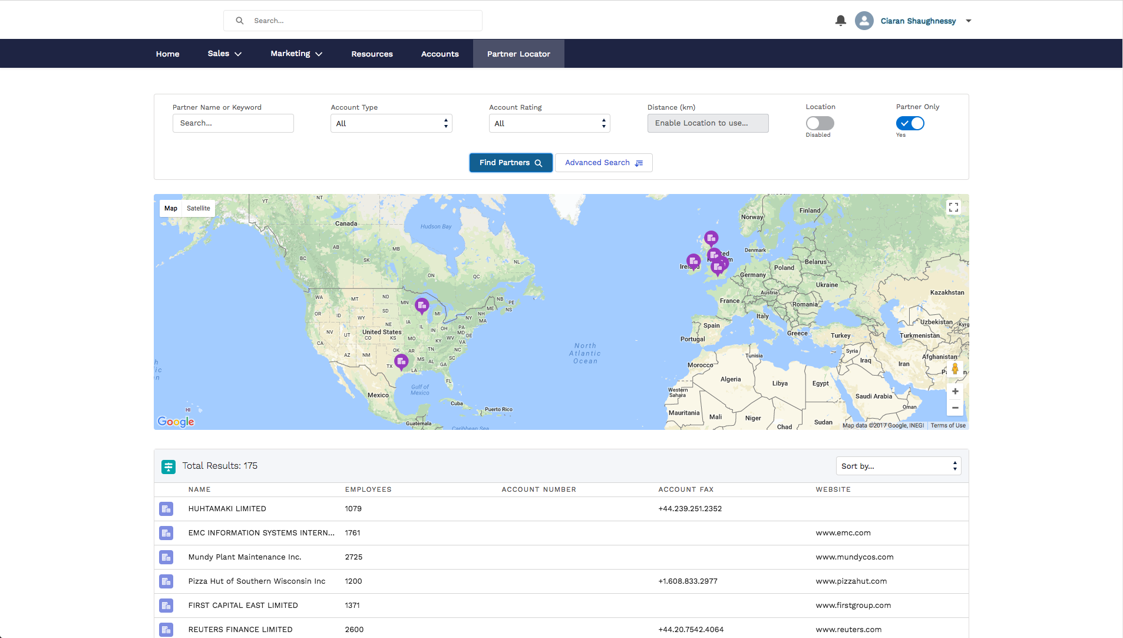This screenshot has width=1123, height=638.
Task: Zoom out on the map
Action: pos(955,408)
